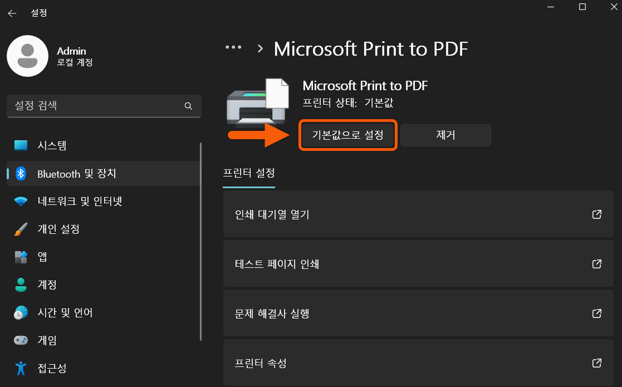Select Bluetooth 및 장치 category
The image size is (622, 387).
click(x=103, y=173)
